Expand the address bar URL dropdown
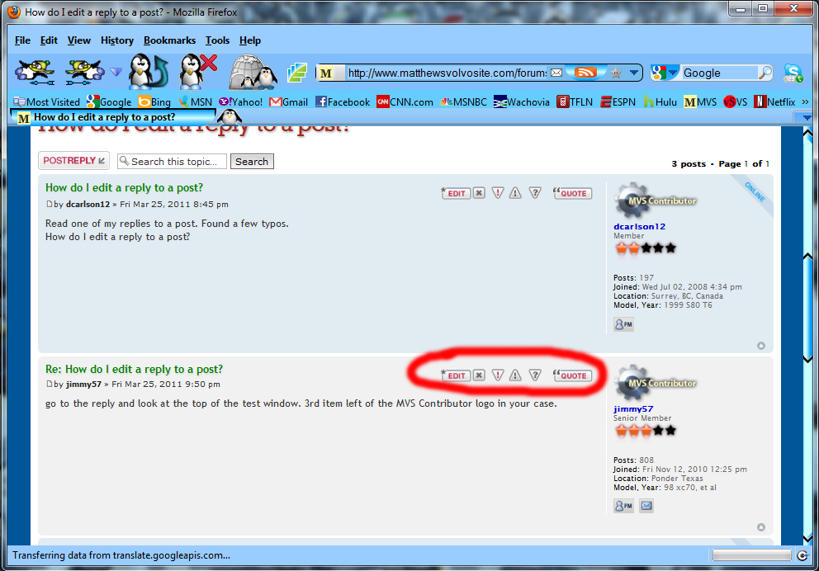 tap(634, 73)
